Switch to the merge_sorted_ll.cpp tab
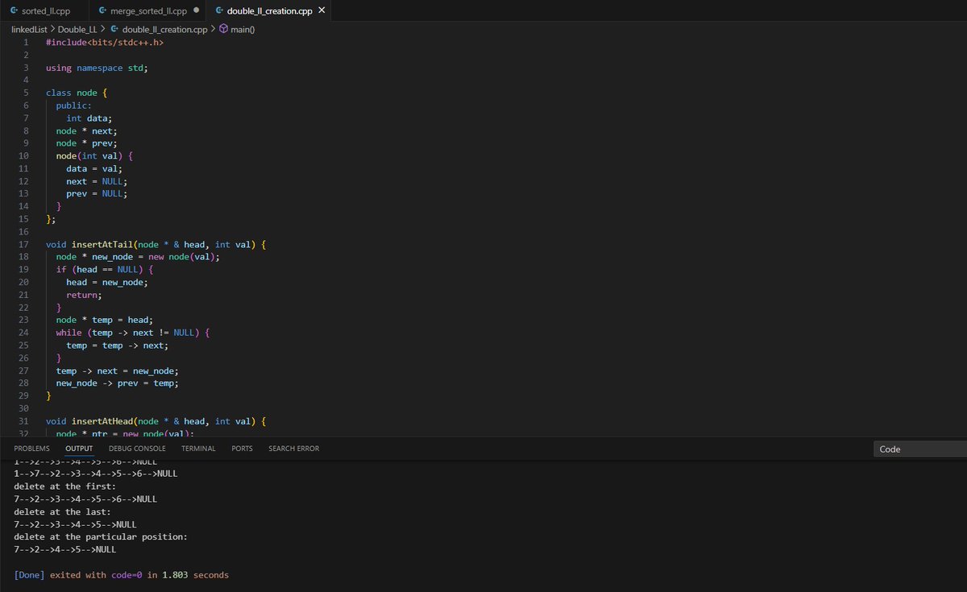The width and height of the screenshot is (967, 592). pyautogui.click(x=149, y=11)
